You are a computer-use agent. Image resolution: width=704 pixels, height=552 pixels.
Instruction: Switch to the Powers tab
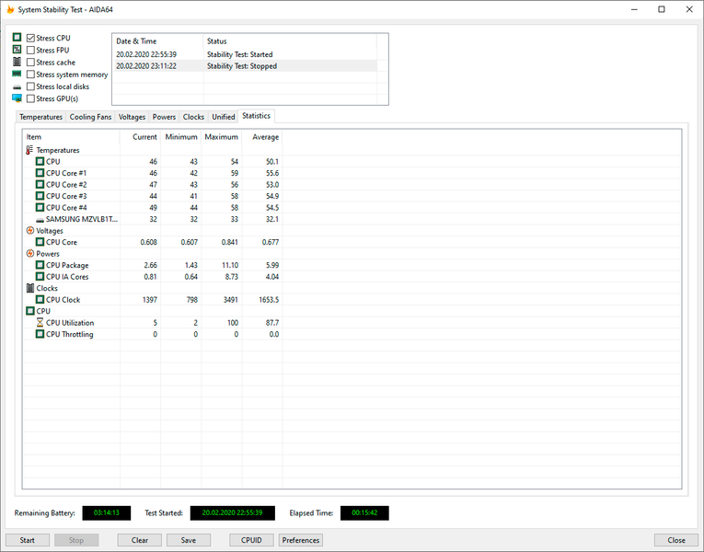point(164,117)
